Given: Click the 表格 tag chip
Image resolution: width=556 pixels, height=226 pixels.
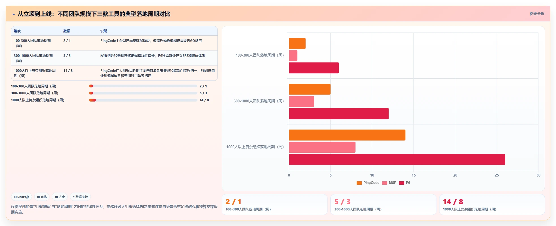Looking at the screenshot, I should tap(42, 197).
